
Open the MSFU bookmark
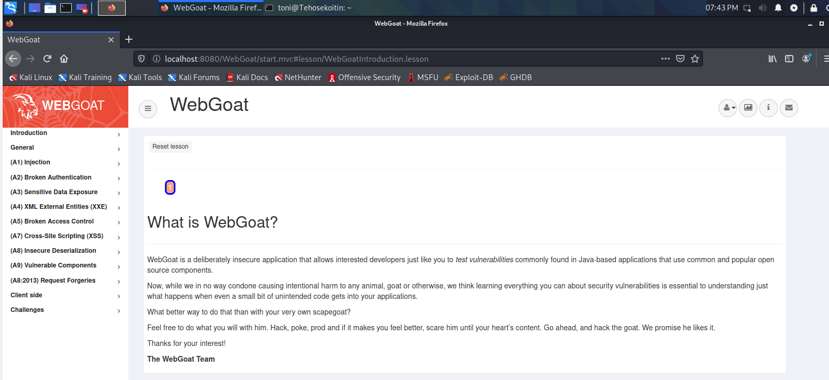pyautogui.click(x=423, y=77)
